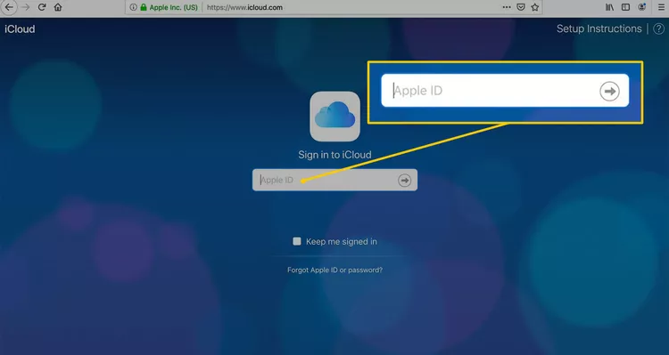Show site information icon in address bar
The image size is (669, 355).
point(133,7)
